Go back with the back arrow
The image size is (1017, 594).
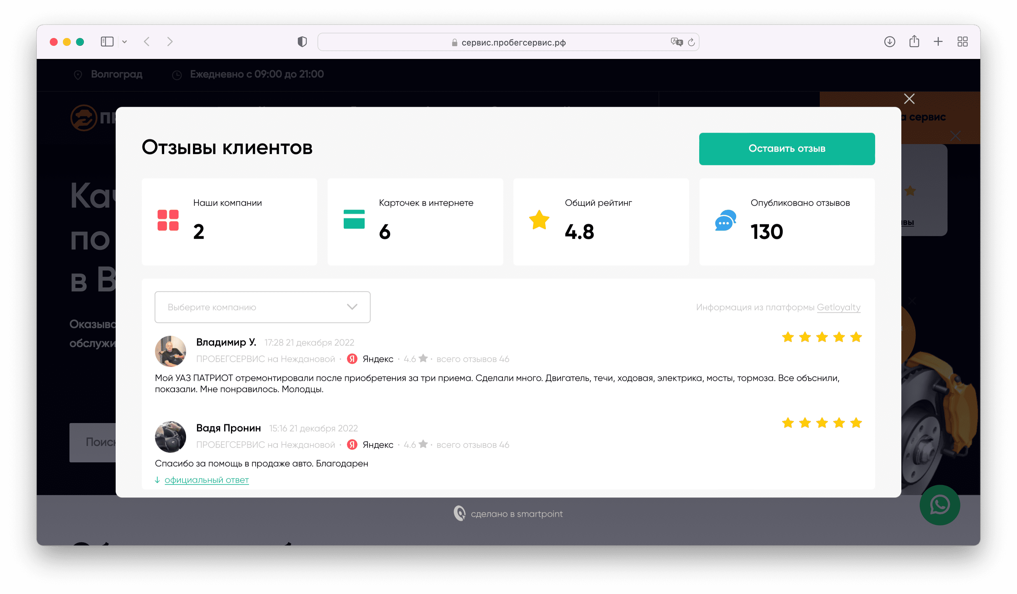click(147, 42)
